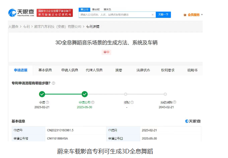This screenshot has width=228, height=158.
Task: Click the 申请公布 step green checkmark
Action: 85,94
